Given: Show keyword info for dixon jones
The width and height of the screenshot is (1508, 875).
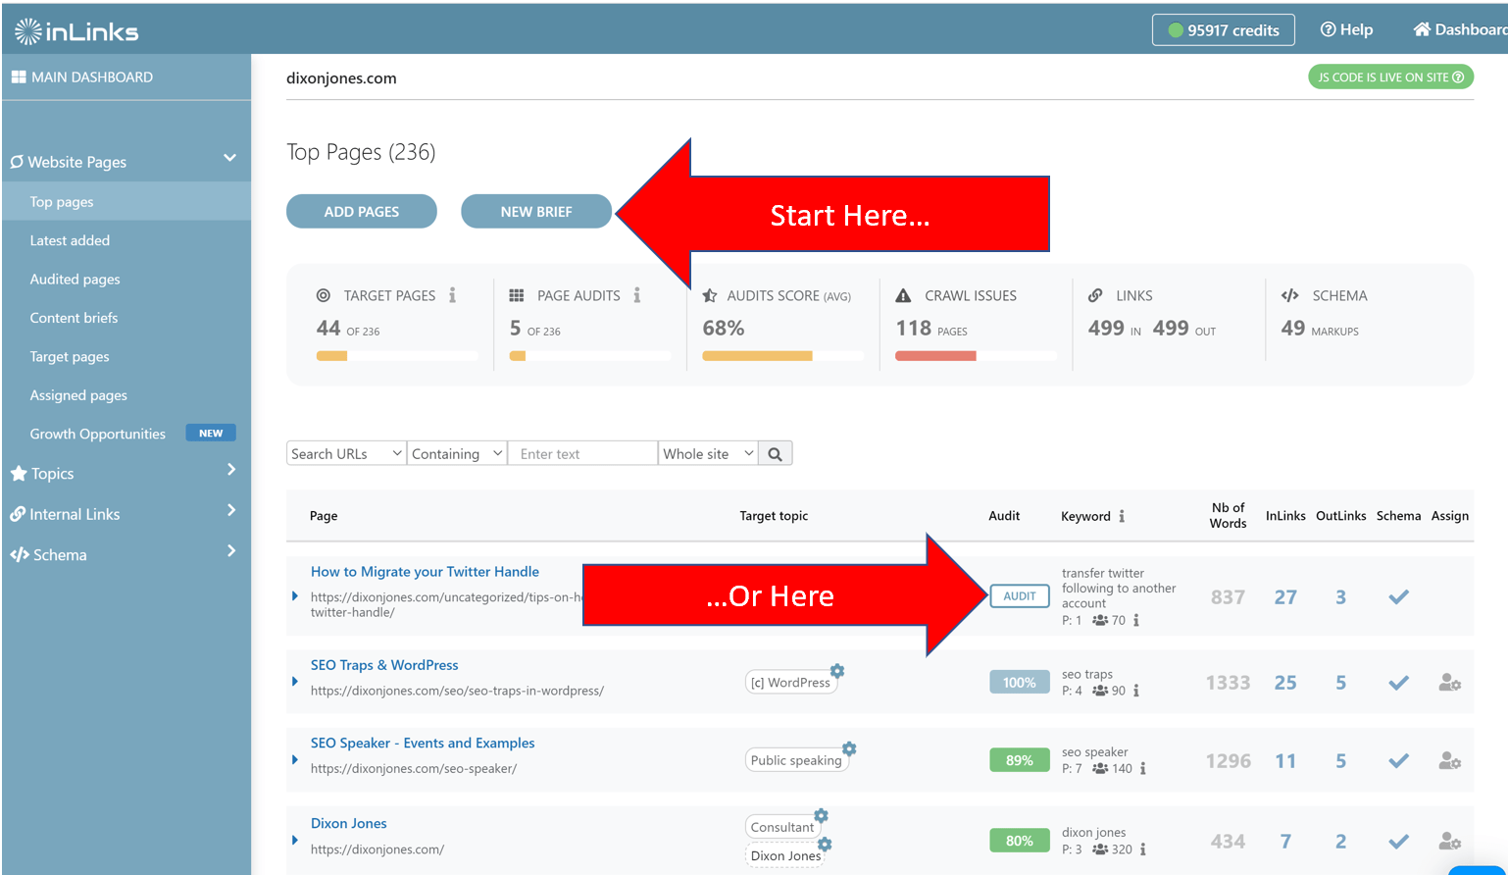Looking at the screenshot, I should [x=1143, y=849].
